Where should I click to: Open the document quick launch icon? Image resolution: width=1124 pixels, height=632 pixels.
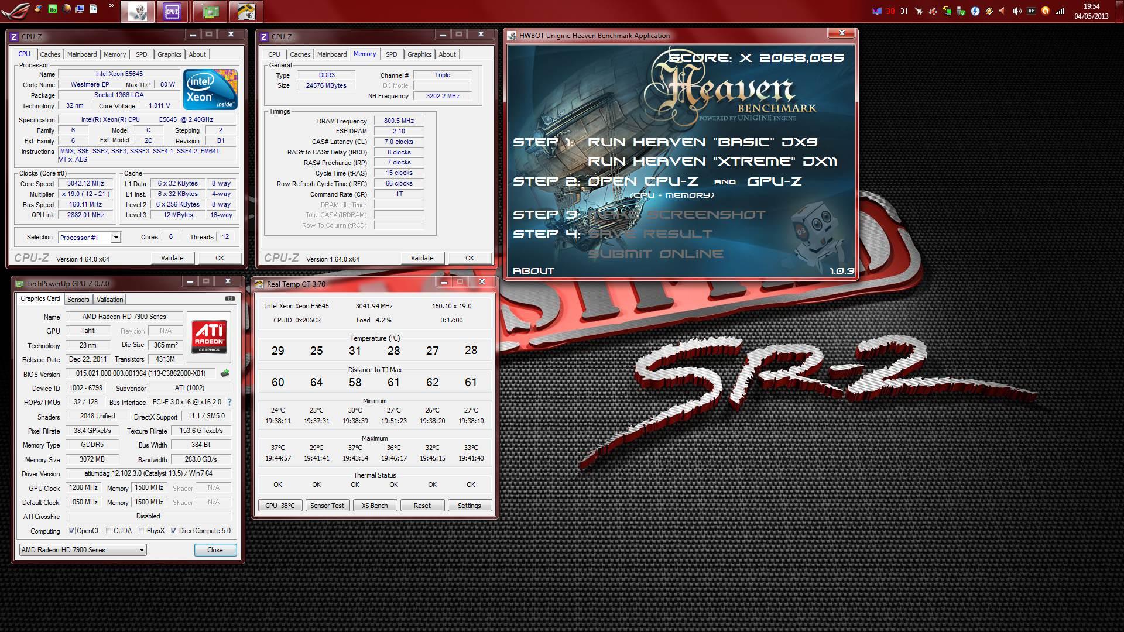pos(93,9)
